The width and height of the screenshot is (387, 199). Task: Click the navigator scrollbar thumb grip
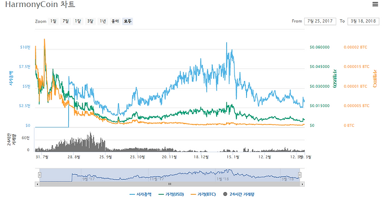click(169, 184)
